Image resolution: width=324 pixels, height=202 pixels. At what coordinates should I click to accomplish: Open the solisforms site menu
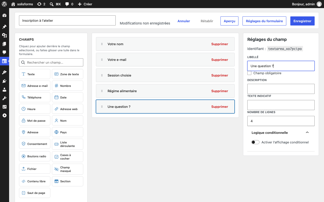pyautogui.click(x=22, y=4)
